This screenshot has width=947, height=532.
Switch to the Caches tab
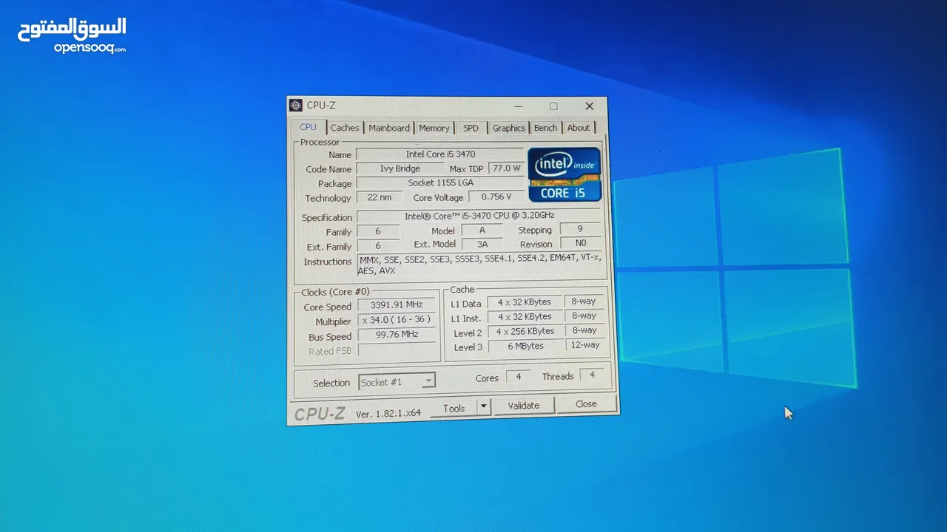[344, 128]
